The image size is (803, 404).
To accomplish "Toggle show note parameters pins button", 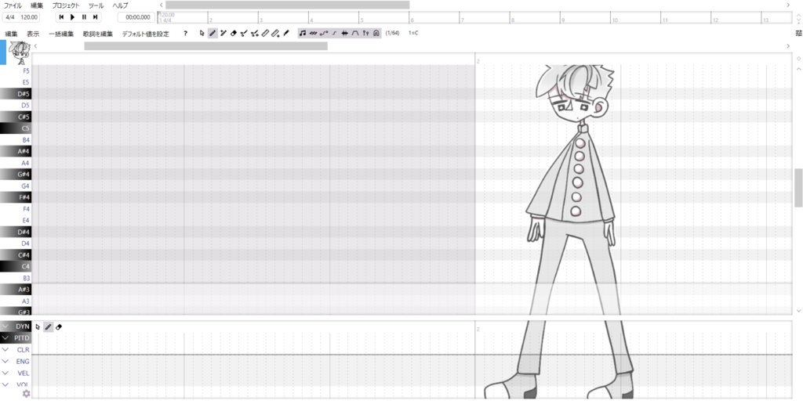I will (365, 33).
